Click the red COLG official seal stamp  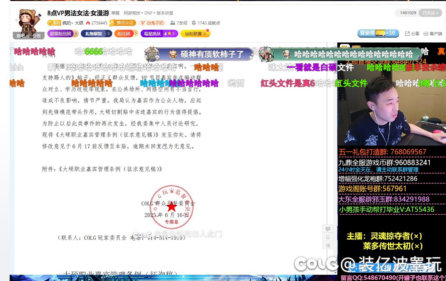point(171,207)
